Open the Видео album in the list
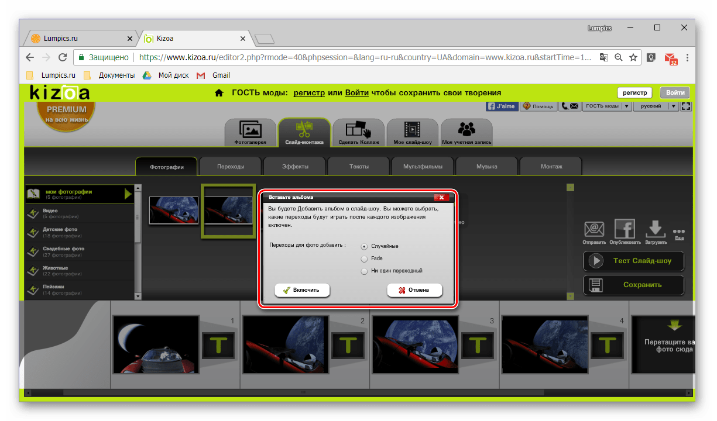717x421 pixels. pos(80,213)
